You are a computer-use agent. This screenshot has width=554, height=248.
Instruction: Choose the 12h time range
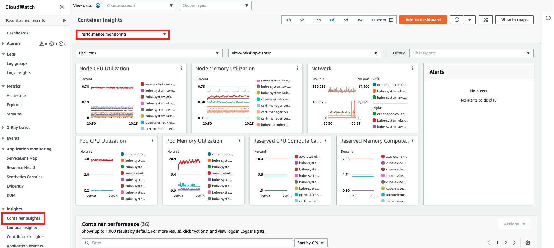tap(317, 20)
